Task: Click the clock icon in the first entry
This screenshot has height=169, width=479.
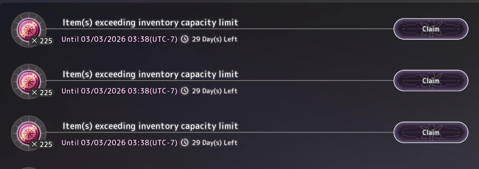Action: pos(184,39)
